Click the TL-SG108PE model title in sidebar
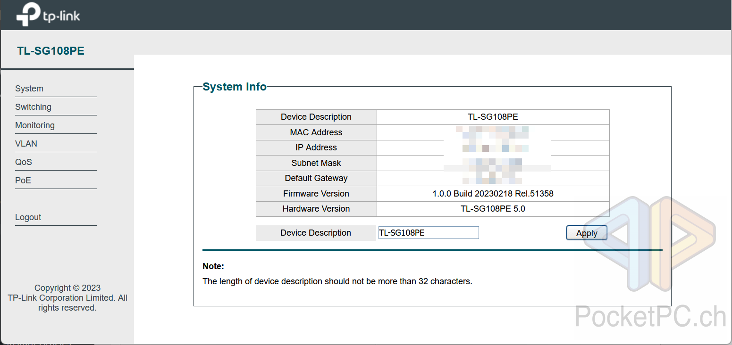 pos(50,51)
